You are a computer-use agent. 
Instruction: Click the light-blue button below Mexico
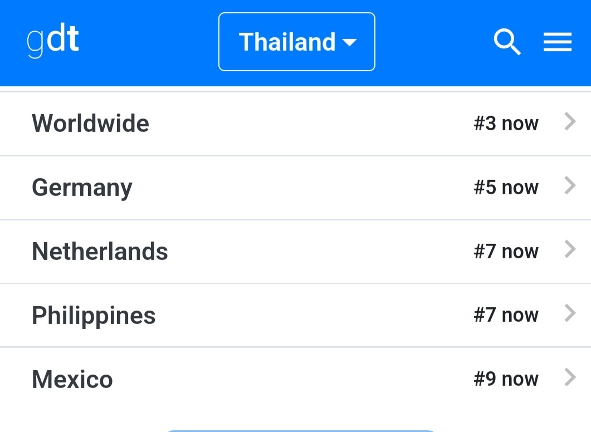[301, 431]
